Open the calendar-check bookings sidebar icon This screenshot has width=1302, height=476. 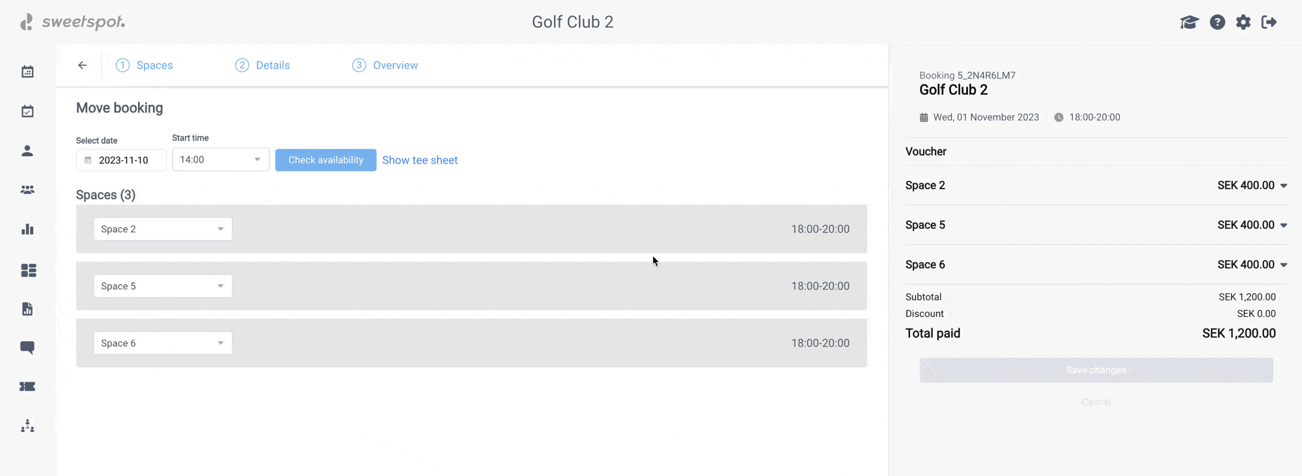[x=27, y=111]
